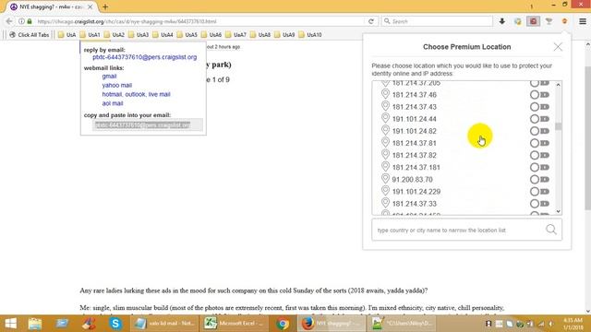This screenshot has width=591, height=332.
Task: Select the 191.101.24.229 list entry
Action: click(416, 192)
